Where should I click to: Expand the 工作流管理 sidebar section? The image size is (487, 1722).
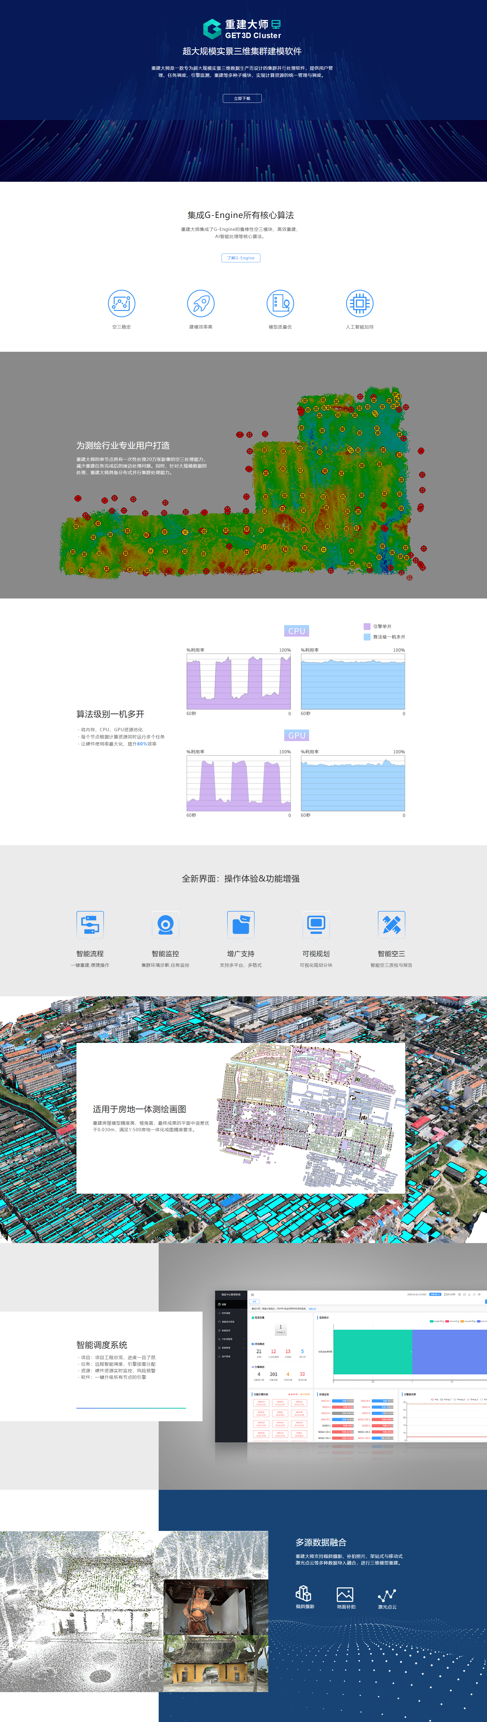click(x=228, y=1340)
